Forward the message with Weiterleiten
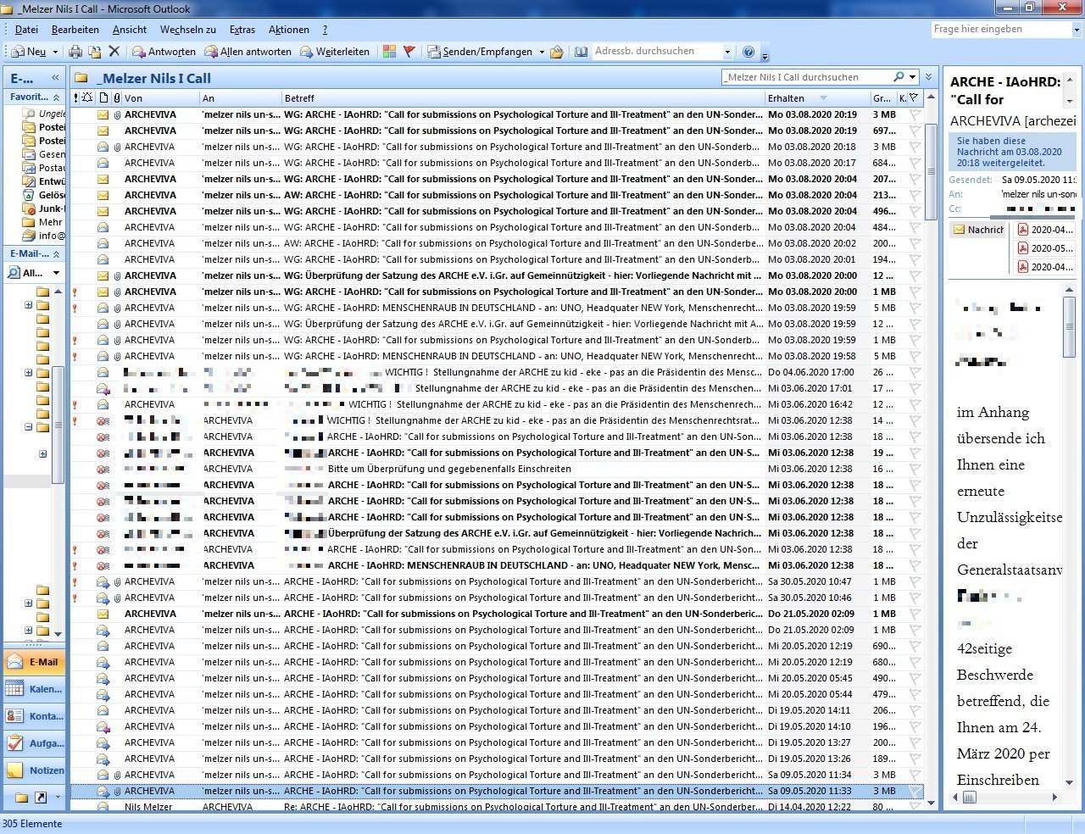 click(x=335, y=52)
